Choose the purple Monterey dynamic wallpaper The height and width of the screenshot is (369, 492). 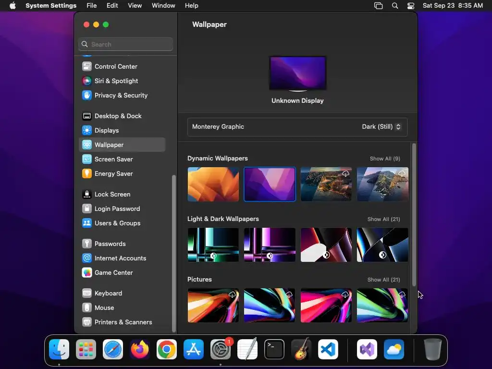pos(270,184)
